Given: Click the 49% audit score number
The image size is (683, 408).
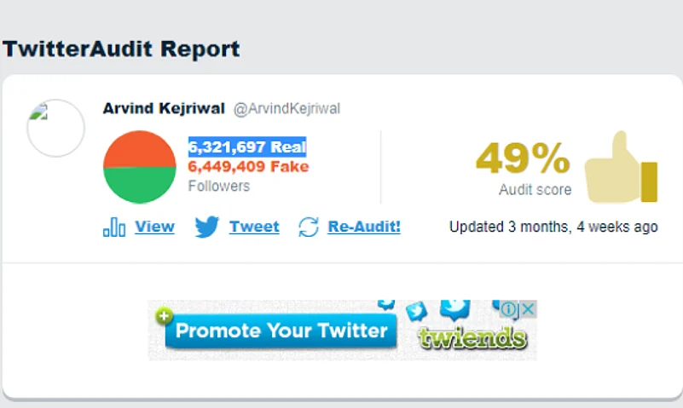Looking at the screenshot, I should pos(523,159).
